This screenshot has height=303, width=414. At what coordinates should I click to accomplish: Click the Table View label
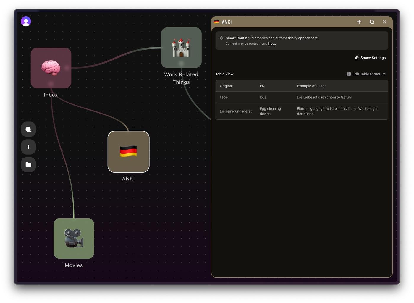coord(224,74)
